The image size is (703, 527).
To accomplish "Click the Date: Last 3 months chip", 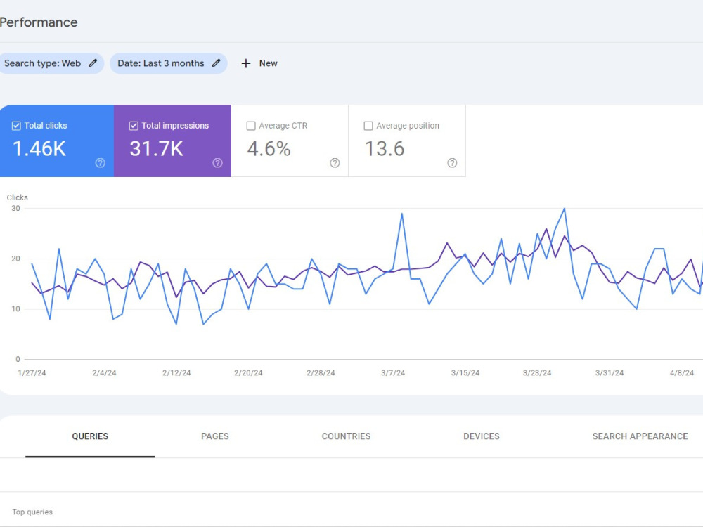I will point(169,63).
